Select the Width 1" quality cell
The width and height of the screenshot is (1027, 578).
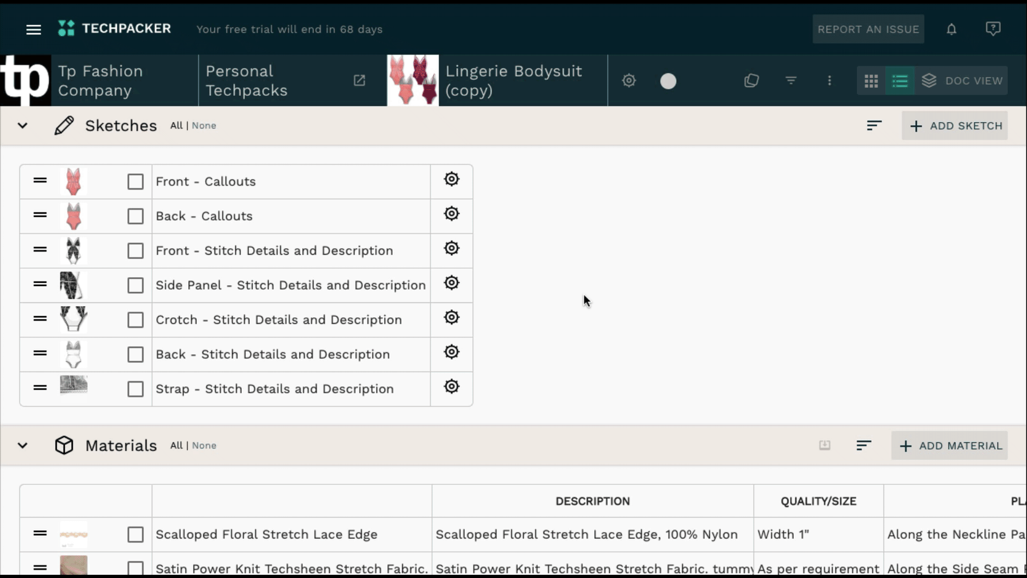click(818, 535)
